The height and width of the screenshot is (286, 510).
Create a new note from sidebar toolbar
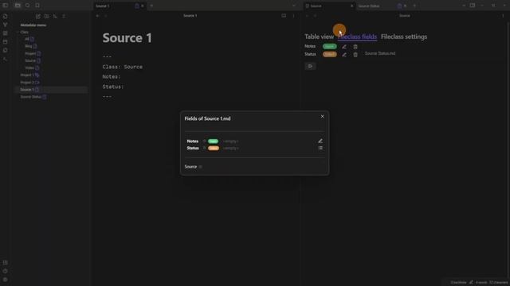(38, 16)
